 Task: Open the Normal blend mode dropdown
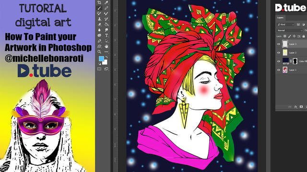(290, 30)
